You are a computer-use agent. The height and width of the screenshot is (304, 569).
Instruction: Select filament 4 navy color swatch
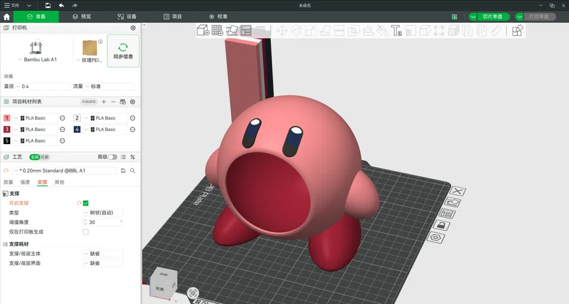[x=77, y=129]
